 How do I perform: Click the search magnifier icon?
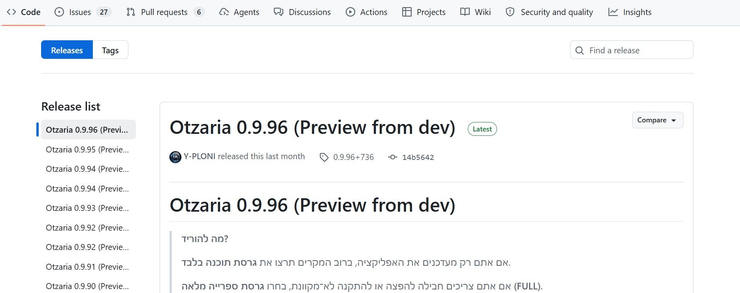580,51
